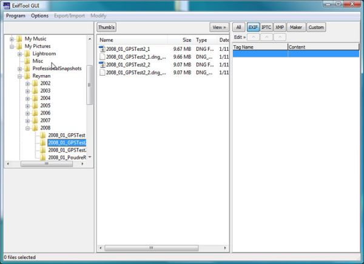Expand the 2005 folder
The image size is (364, 264).
point(28,106)
